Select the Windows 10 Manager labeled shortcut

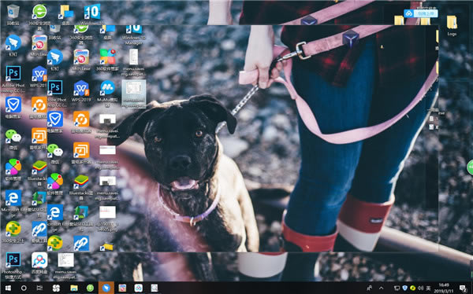134,35
